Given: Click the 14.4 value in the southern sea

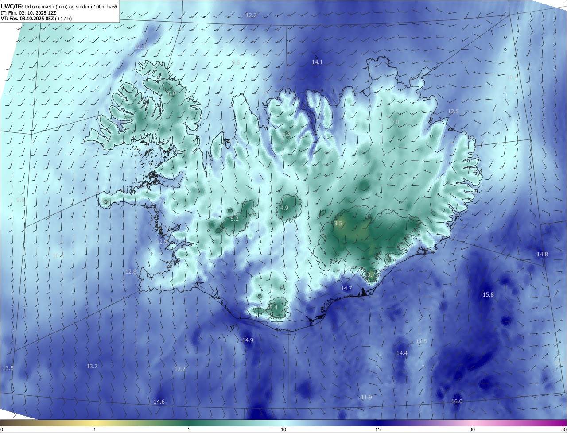Looking at the screenshot, I should (x=402, y=353).
